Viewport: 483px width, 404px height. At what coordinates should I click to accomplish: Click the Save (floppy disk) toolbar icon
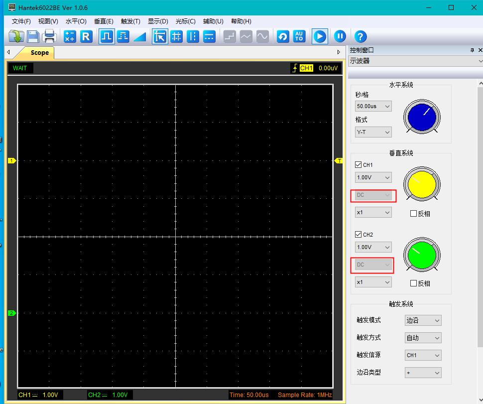(33, 36)
